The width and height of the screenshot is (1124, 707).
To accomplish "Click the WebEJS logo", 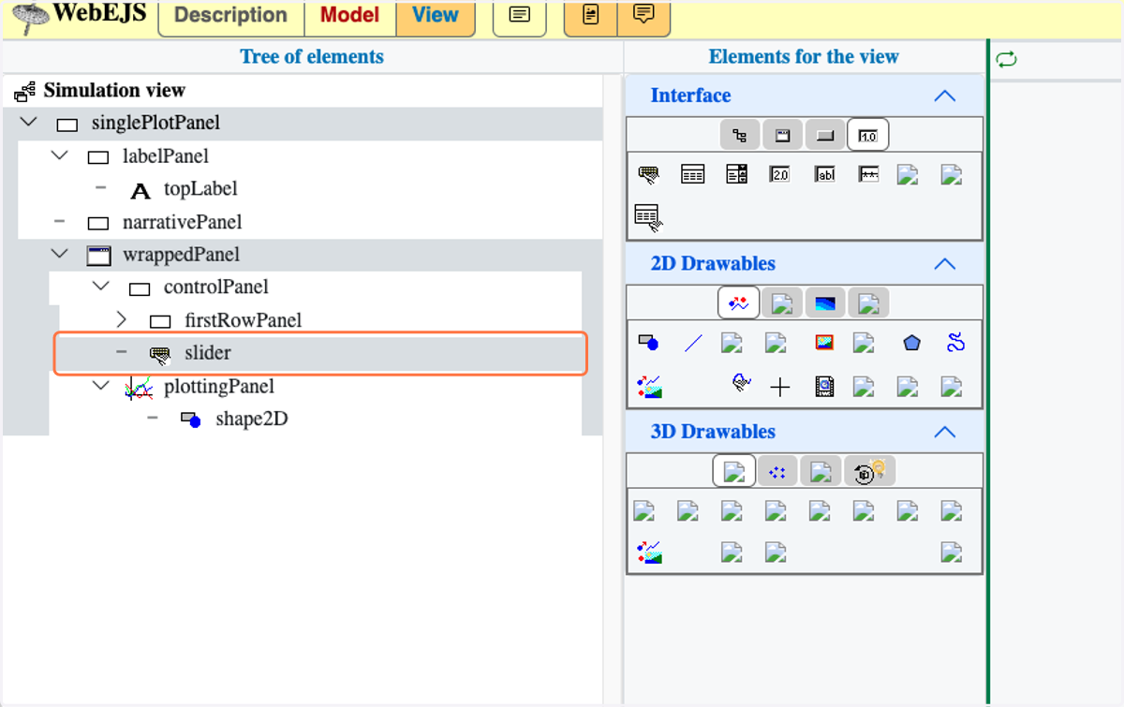I will [x=80, y=15].
